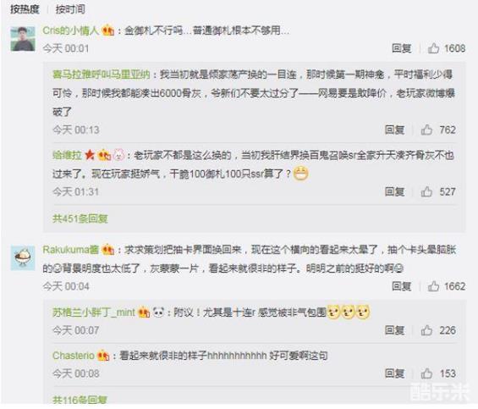Click thumbs-up on the 762-like reply

coord(426,130)
